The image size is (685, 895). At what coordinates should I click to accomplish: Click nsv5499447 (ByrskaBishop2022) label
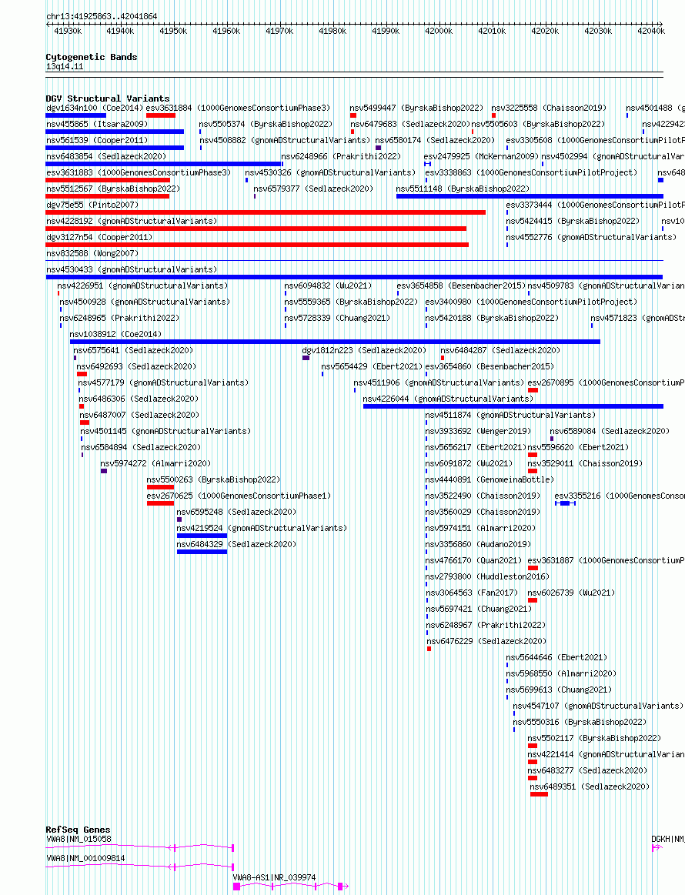tap(416, 108)
